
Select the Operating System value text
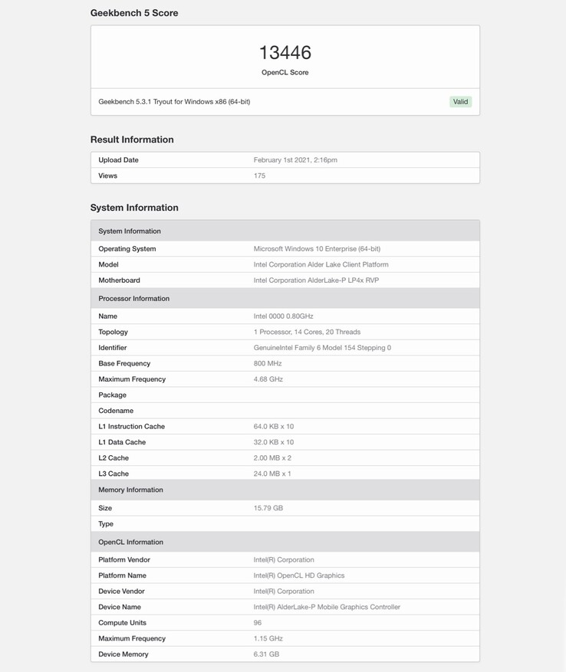click(317, 249)
